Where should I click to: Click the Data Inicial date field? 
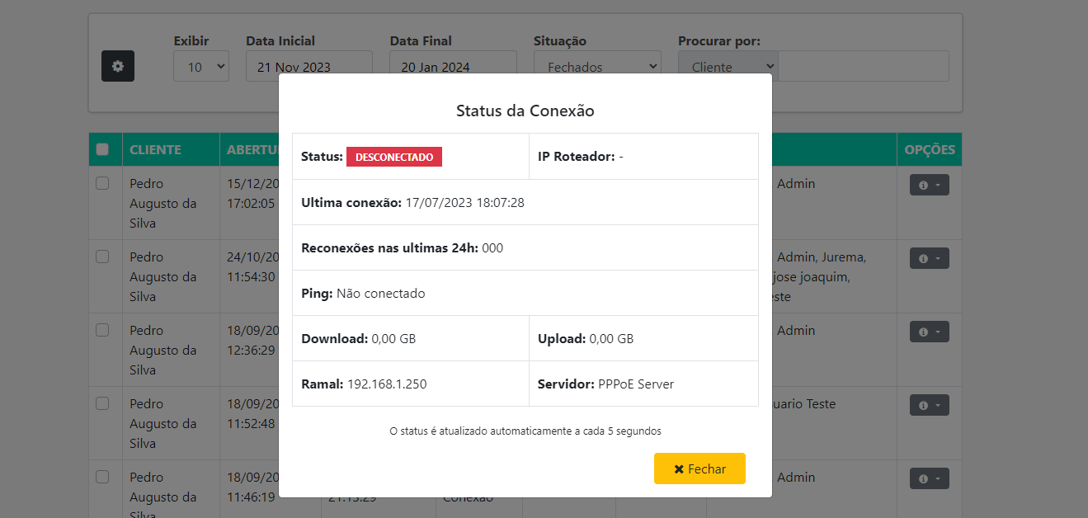click(x=309, y=66)
